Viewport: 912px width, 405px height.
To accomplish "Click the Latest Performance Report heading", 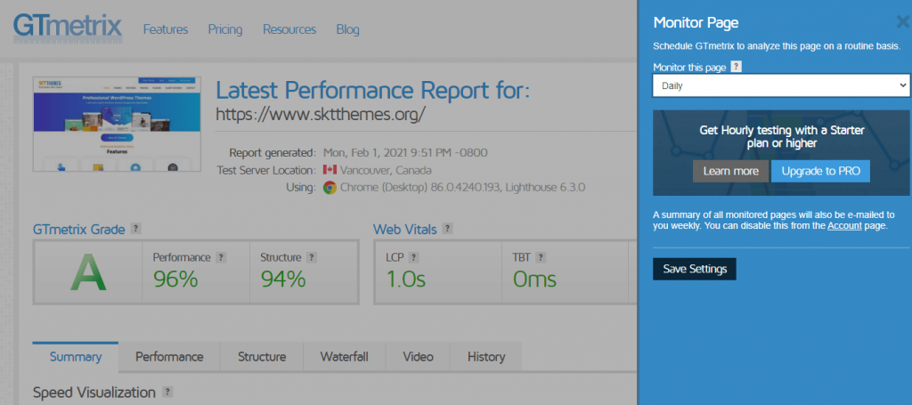I will (x=373, y=90).
